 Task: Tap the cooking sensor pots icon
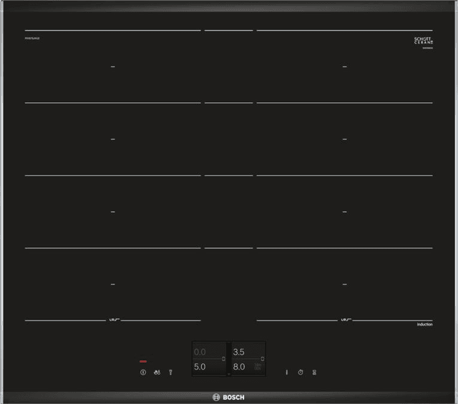click(x=157, y=373)
